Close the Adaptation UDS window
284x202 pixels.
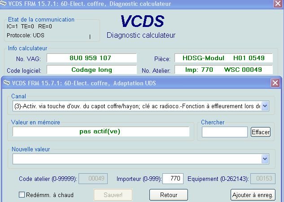pyautogui.click(x=275, y=83)
